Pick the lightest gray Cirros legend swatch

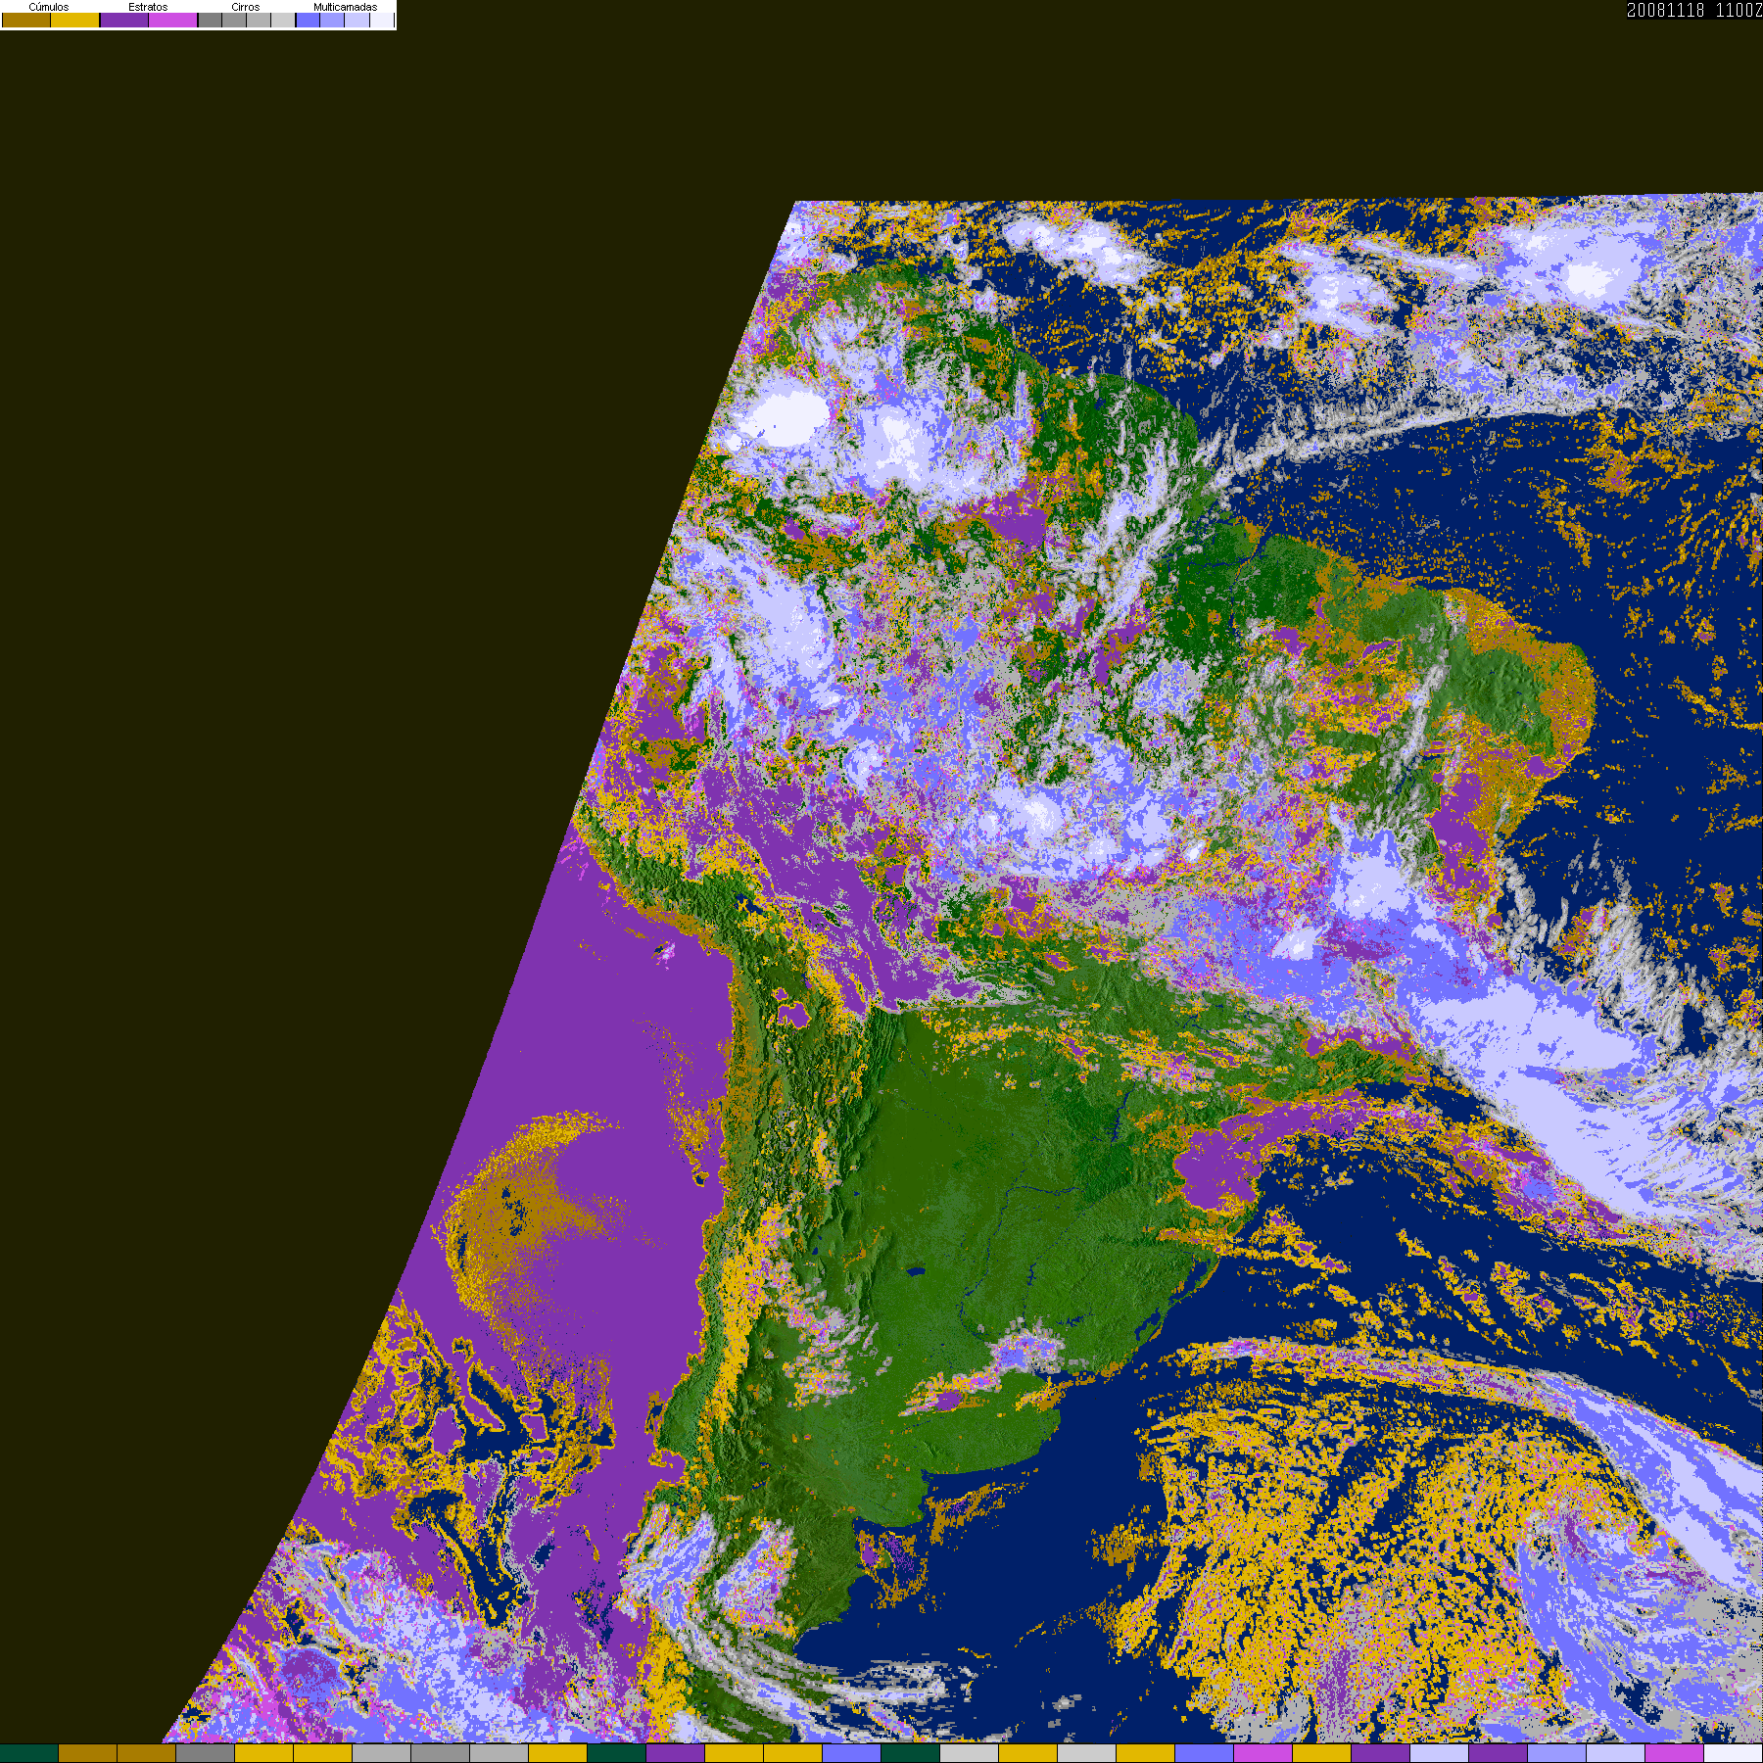(x=283, y=21)
